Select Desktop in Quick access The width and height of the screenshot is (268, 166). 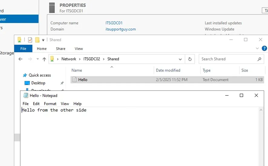click(38, 83)
